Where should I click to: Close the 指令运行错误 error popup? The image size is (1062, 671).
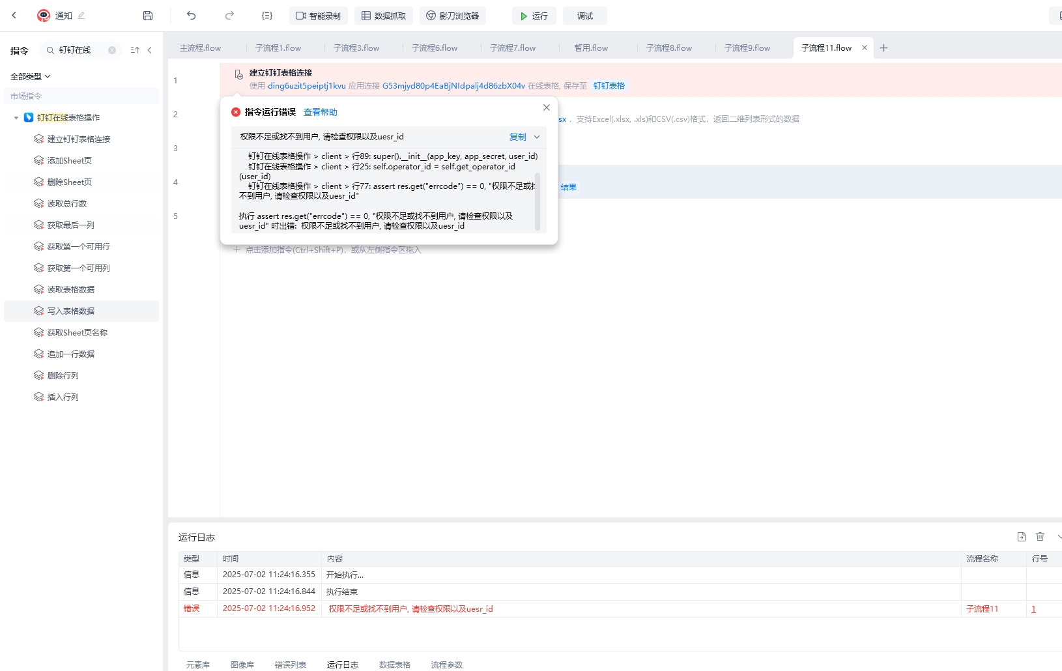pos(547,107)
